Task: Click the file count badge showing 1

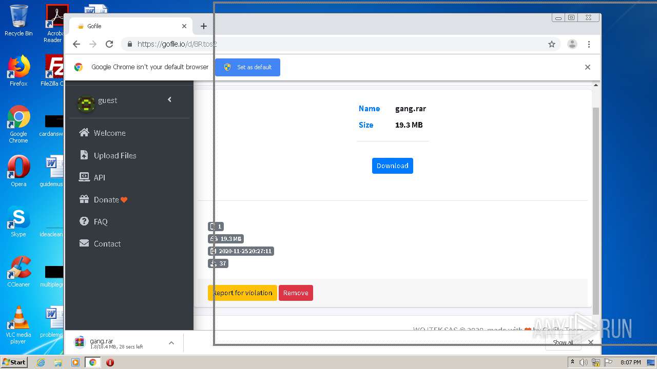Action: click(216, 227)
